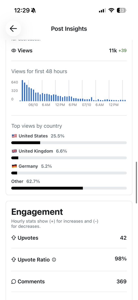The image size is (138, 300).
Task: Tap the Upvotes arrow icon
Action: 14,238
